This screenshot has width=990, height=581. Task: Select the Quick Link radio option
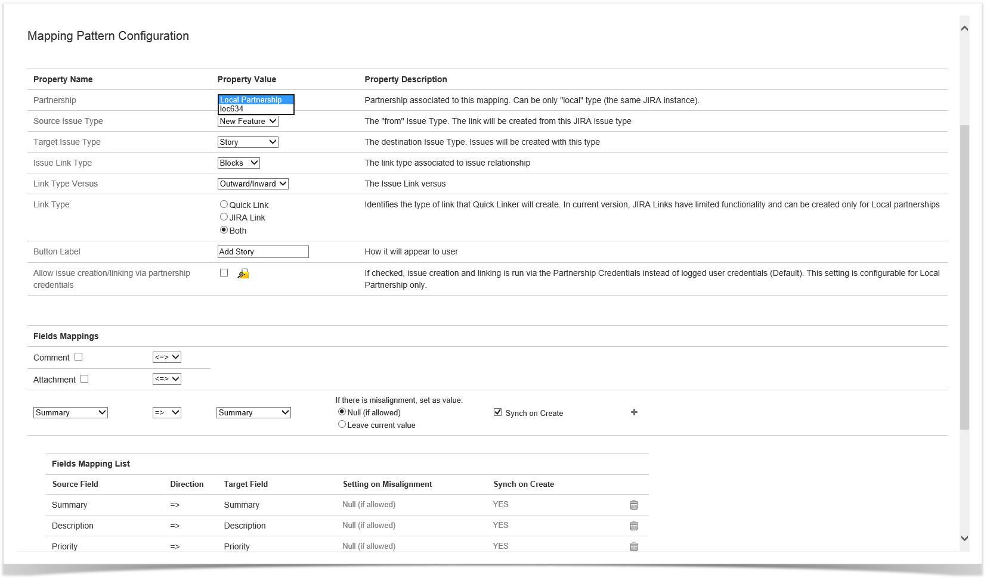[x=224, y=204]
